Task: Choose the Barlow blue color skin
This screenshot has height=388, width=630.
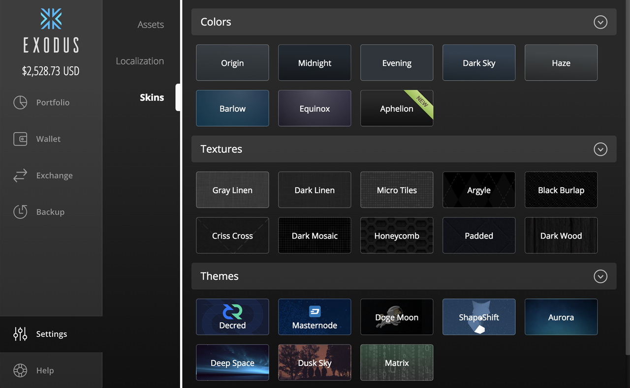Action: (232, 109)
